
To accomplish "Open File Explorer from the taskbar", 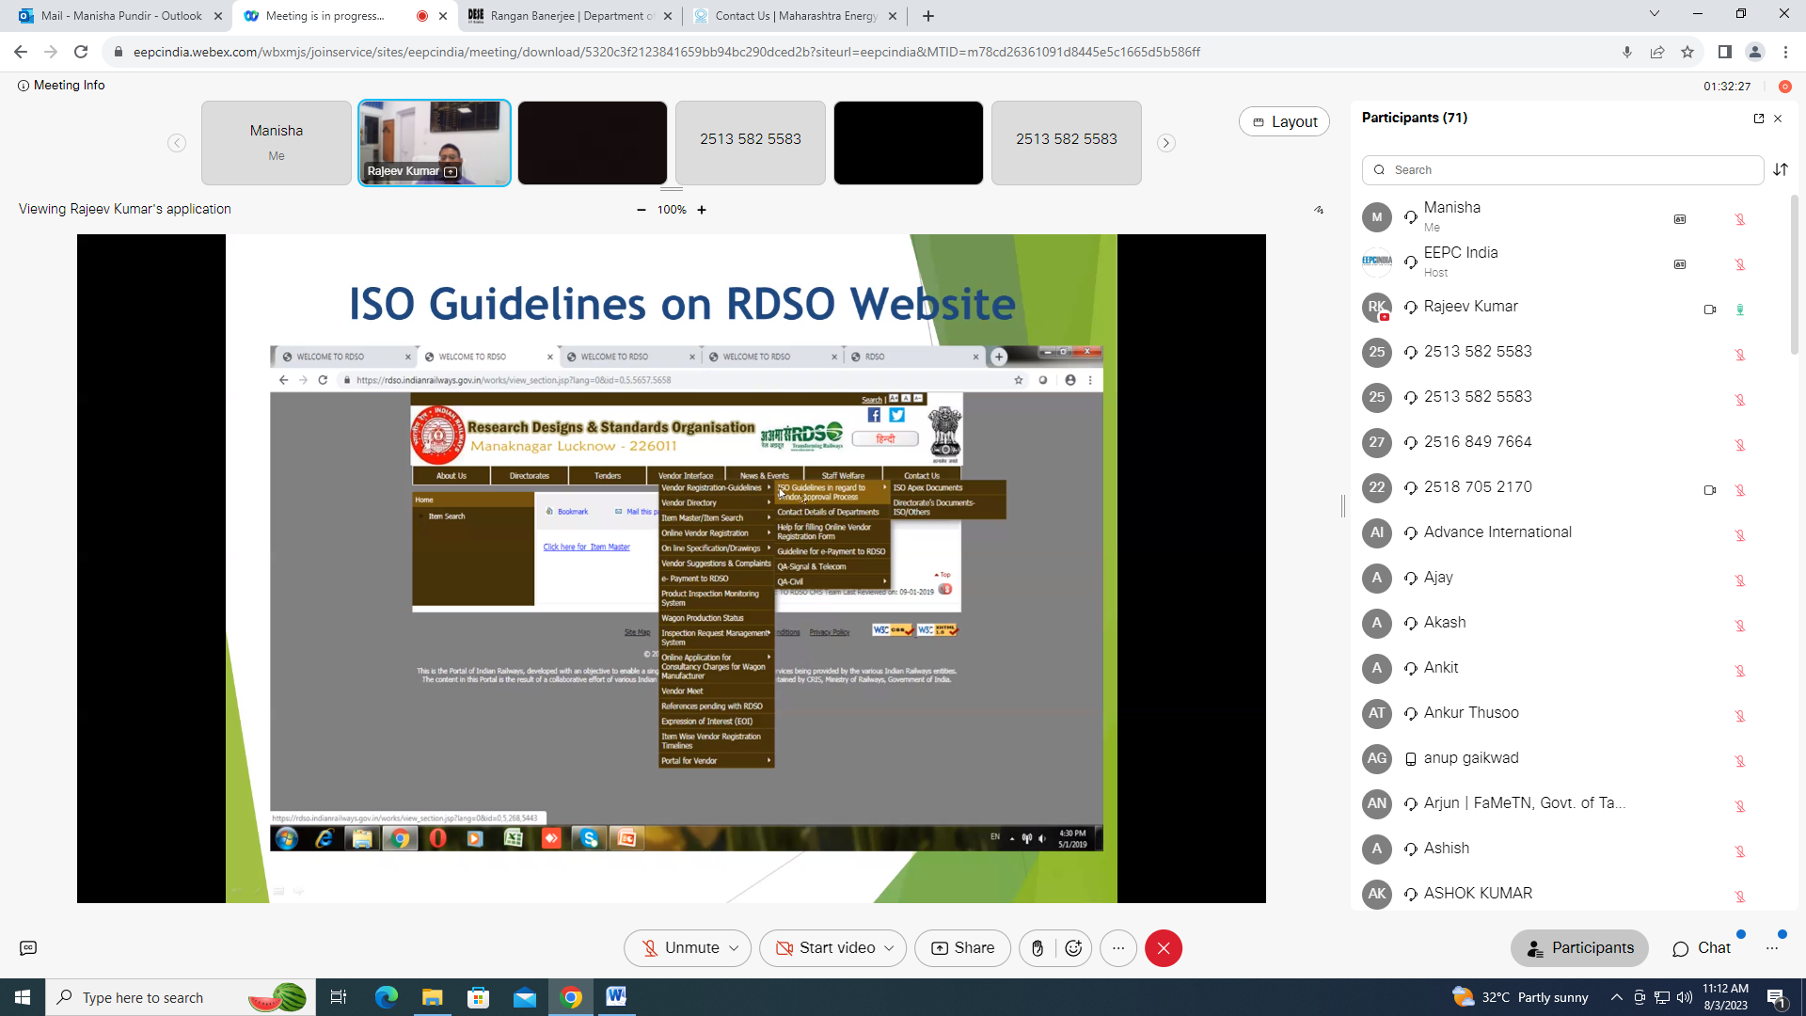I will (x=432, y=997).
